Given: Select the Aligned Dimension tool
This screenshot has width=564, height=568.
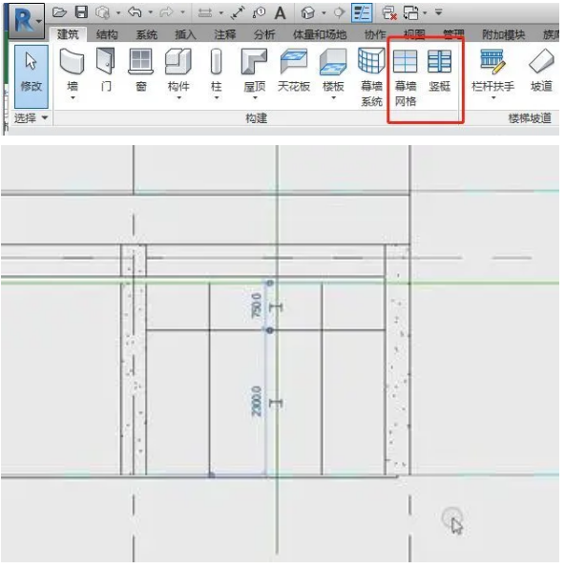Looking at the screenshot, I should point(238,13).
